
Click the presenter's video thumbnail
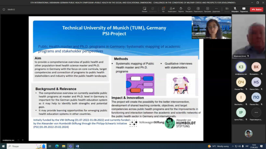click(x=211, y=28)
